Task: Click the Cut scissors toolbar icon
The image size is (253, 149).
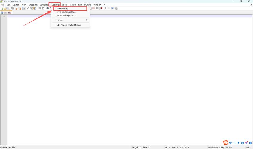Action: pyautogui.click(x=28, y=8)
